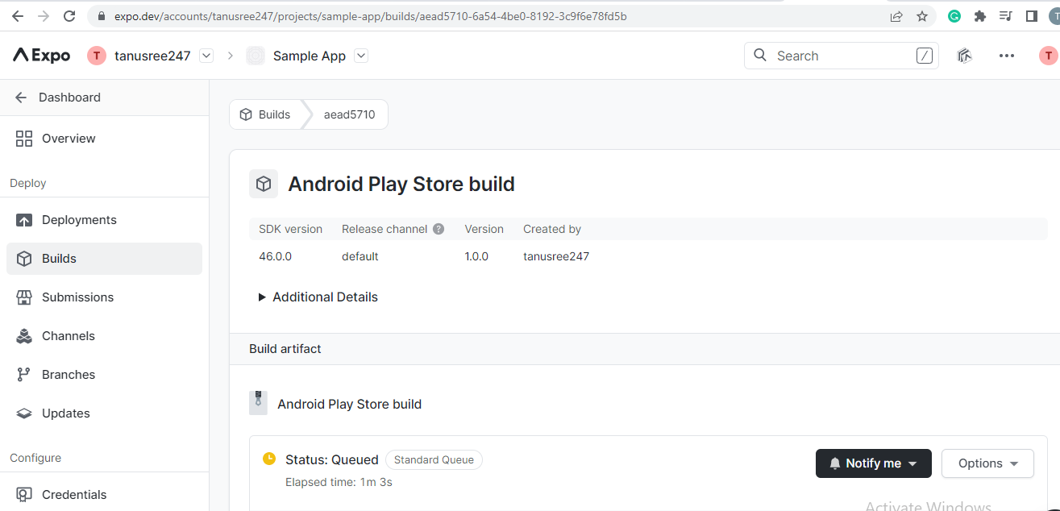Click the Sample App project name

click(310, 56)
